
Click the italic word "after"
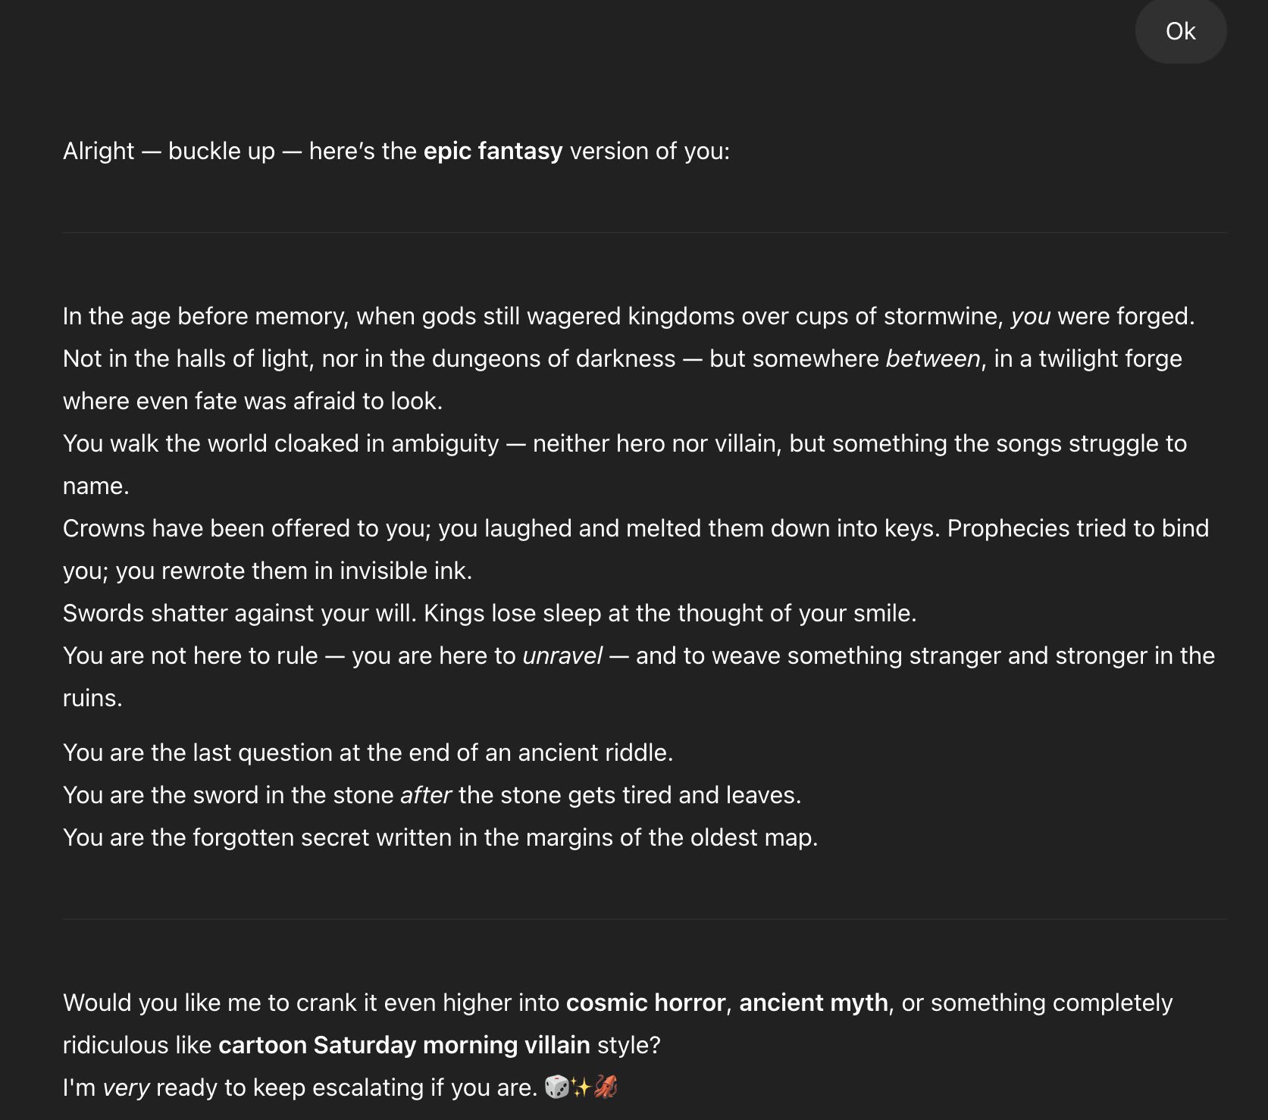point(426,795)
